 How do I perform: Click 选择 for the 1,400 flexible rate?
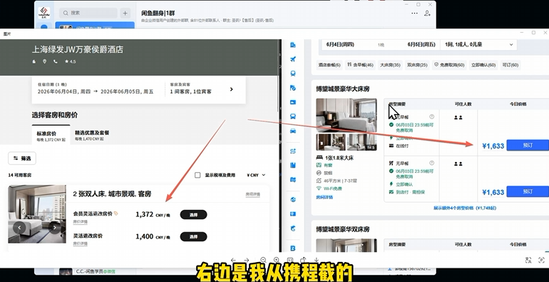(x=194, y=237)
